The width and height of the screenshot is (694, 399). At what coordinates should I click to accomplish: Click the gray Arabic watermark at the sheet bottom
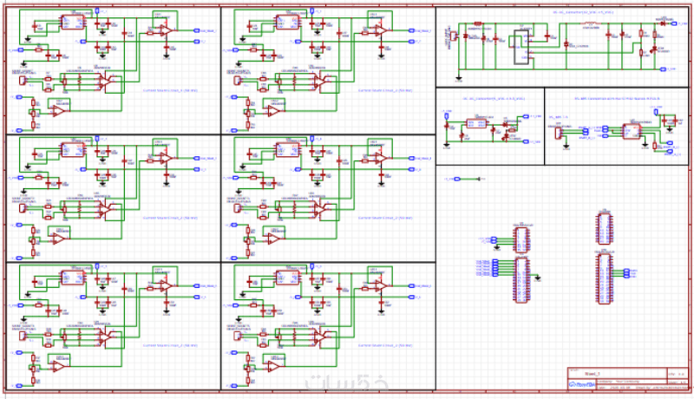tap(346, 382)
